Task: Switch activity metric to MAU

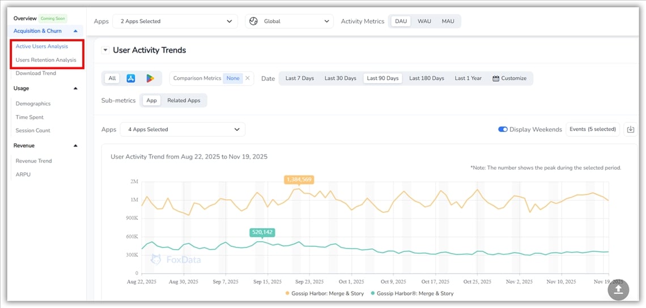Action: 448,22
